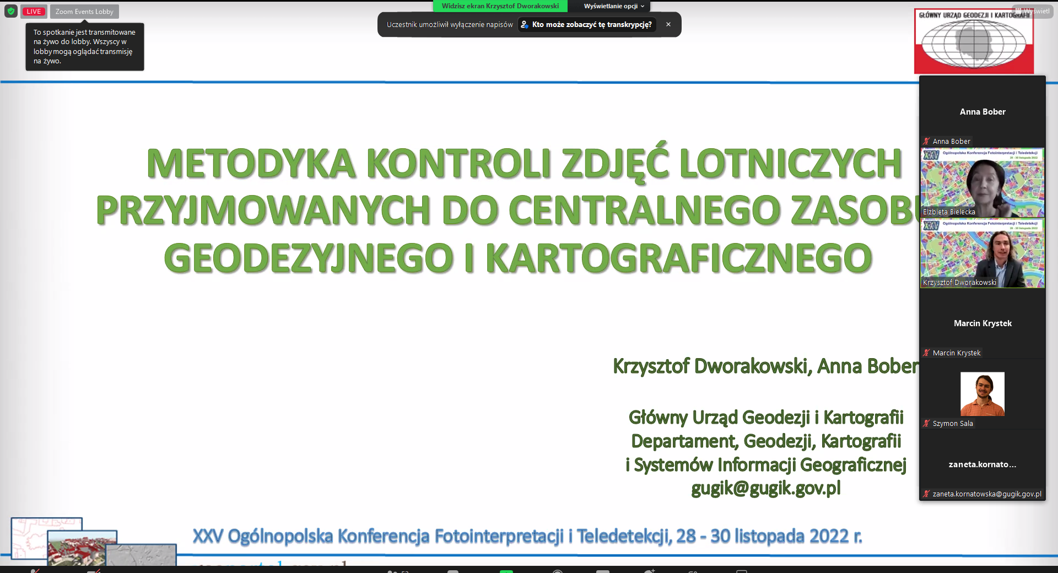The image size is (1058, 573).
Task: Click Elżbieta Bielecka's video thumbnail
Action: pyautogui.click(x=982, y=182)
